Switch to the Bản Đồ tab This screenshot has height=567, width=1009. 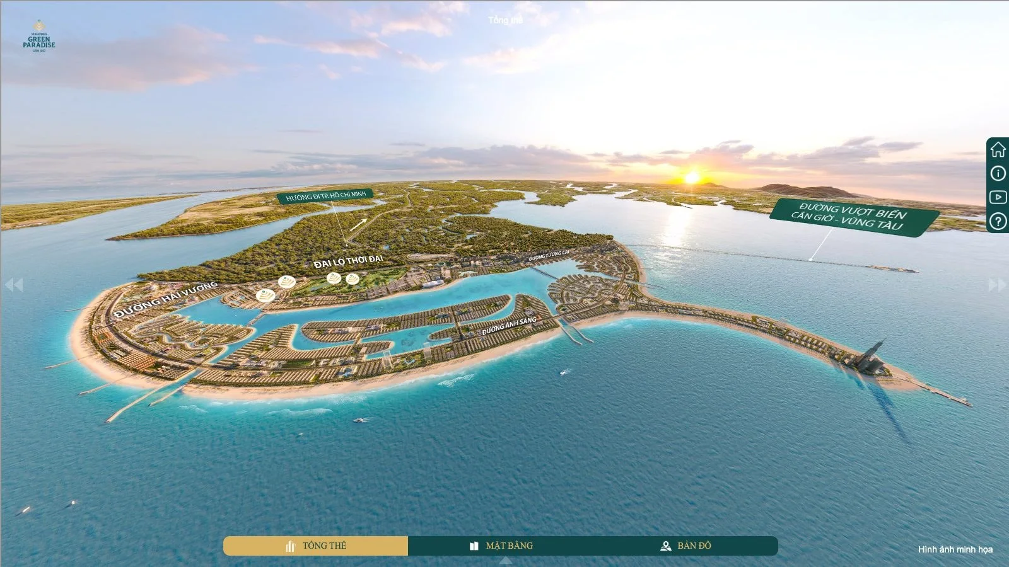coord(685,546)
